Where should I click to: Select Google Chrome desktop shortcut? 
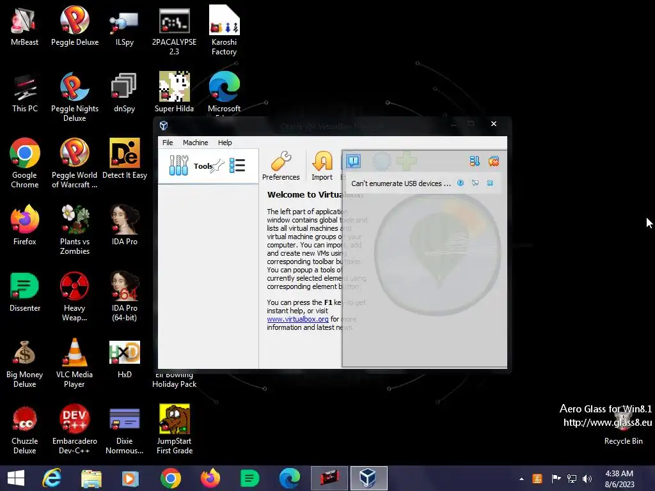pos(25,163)
